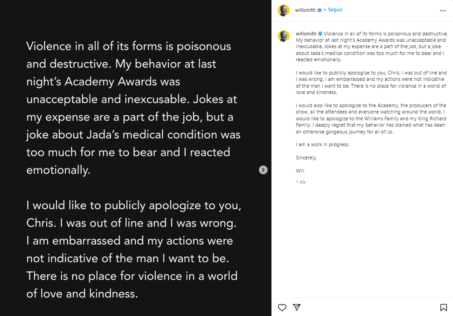The height and width of the screenshot is (316, 453).
Task: Advance to the next carousel slide
Action: point(263,170)
